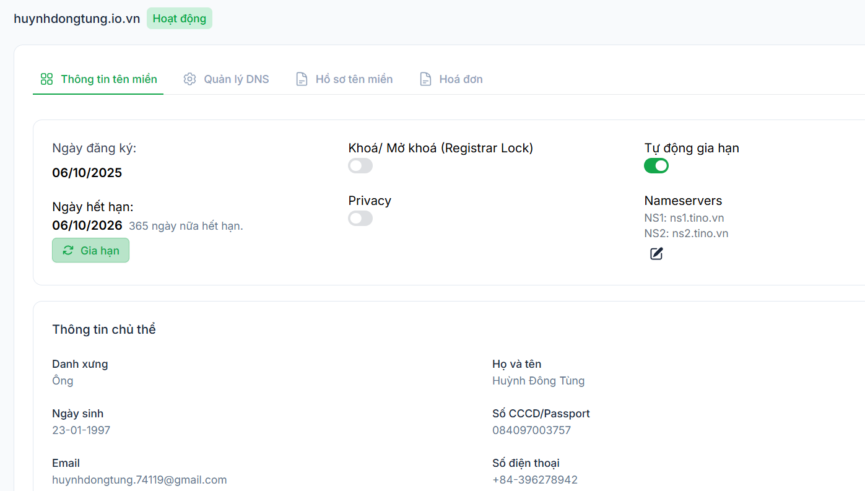
Task: Click the document icon beside Hoá đơn
Action: point(425,79)
